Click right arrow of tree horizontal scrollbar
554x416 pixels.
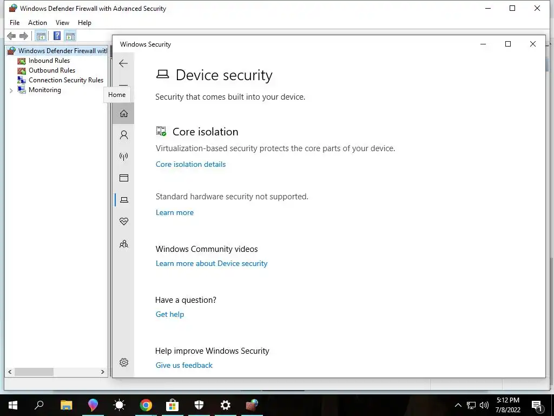coord(102,372)
